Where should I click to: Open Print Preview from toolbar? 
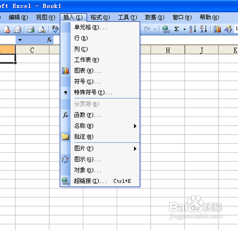42,29
